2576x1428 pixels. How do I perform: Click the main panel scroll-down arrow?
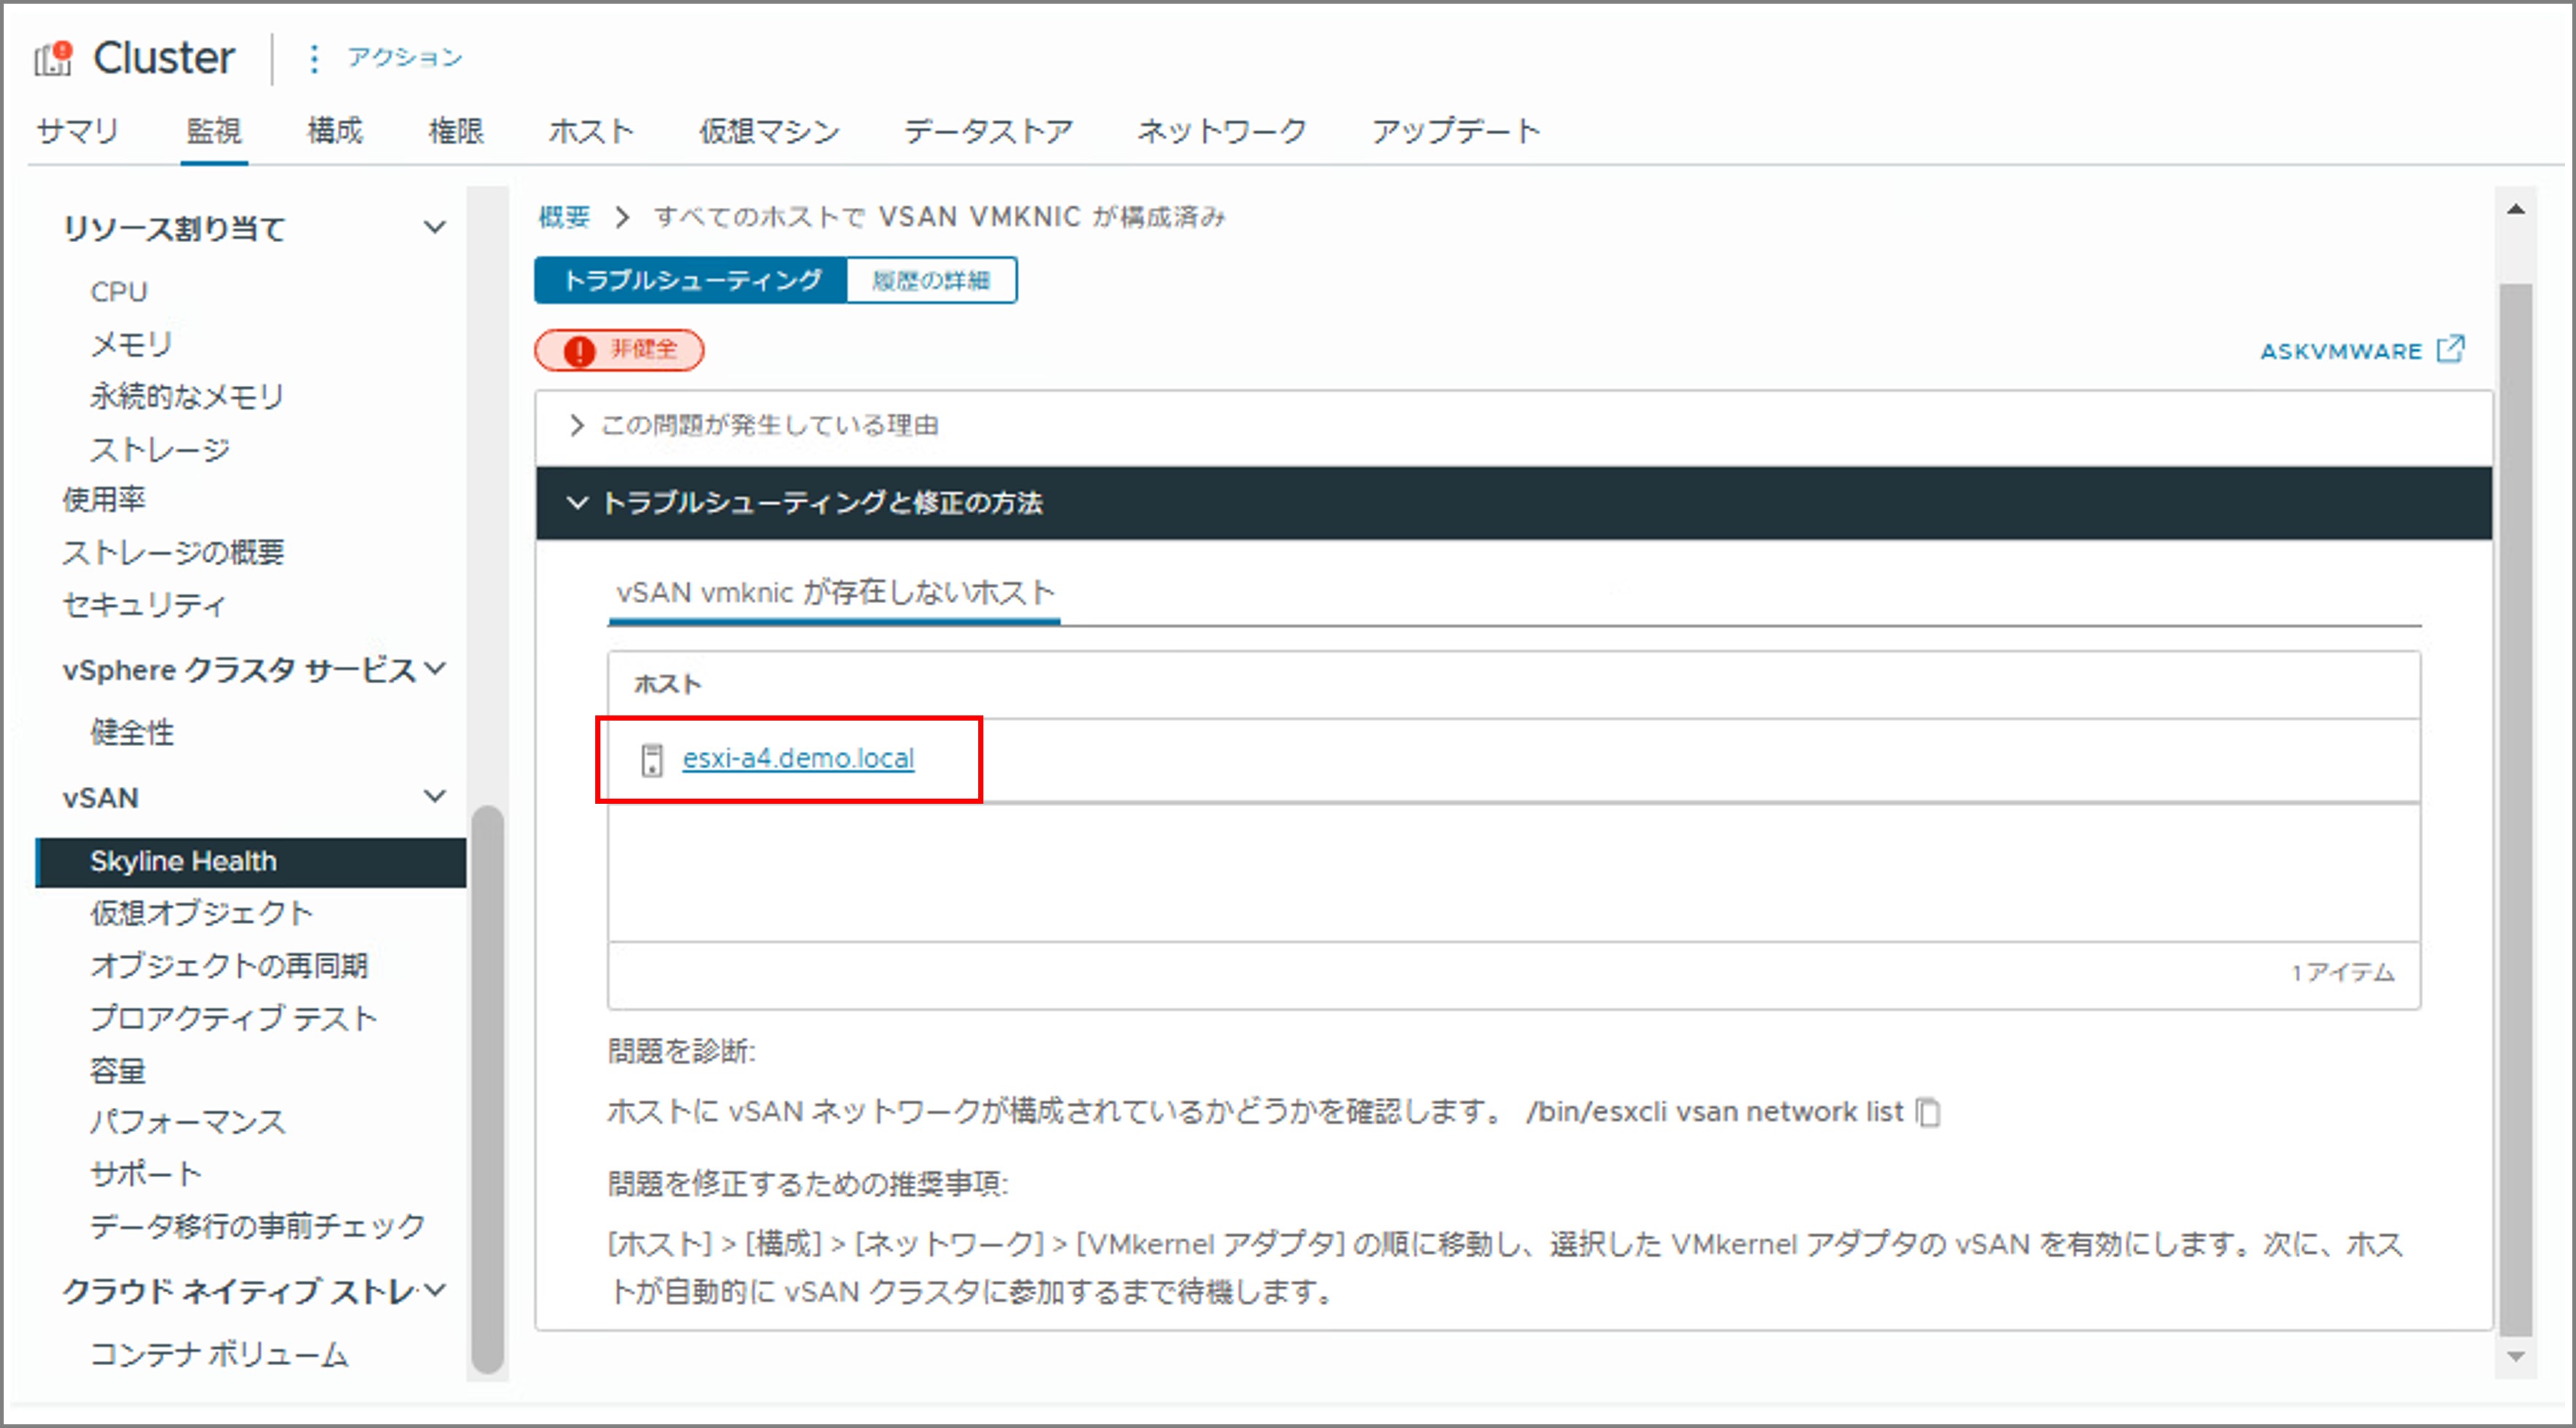[2516, 1357]
